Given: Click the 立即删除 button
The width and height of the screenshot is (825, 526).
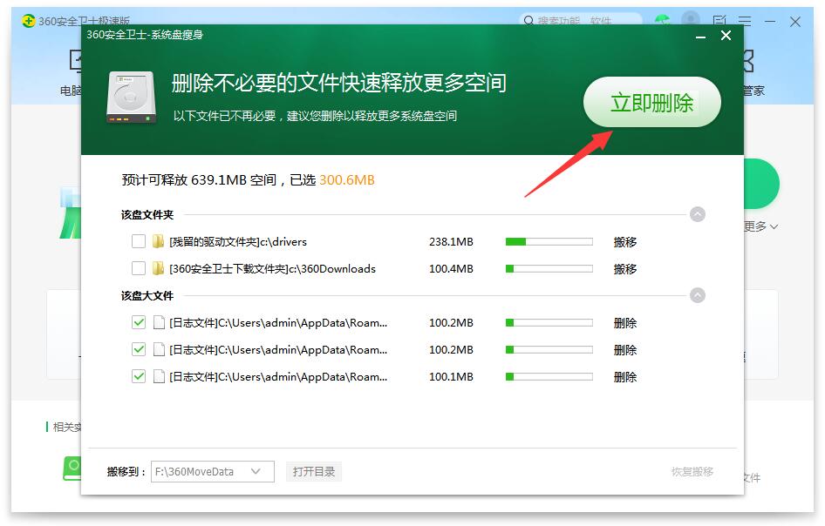Looking at the screenshot, I should coord(652,103).
